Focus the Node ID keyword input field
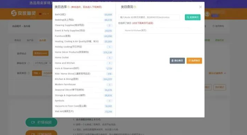Image resolution: width=247 pixels, height=135 pixels. click(x=149, y=17)
